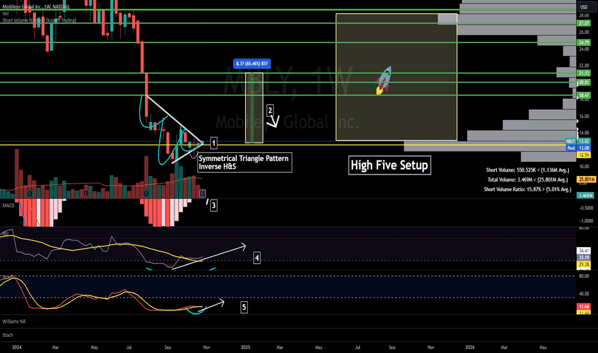This screenshot has height=353, width=598.
Task: Click the purple earnings E marker
Action: click(x=202, y=193)
